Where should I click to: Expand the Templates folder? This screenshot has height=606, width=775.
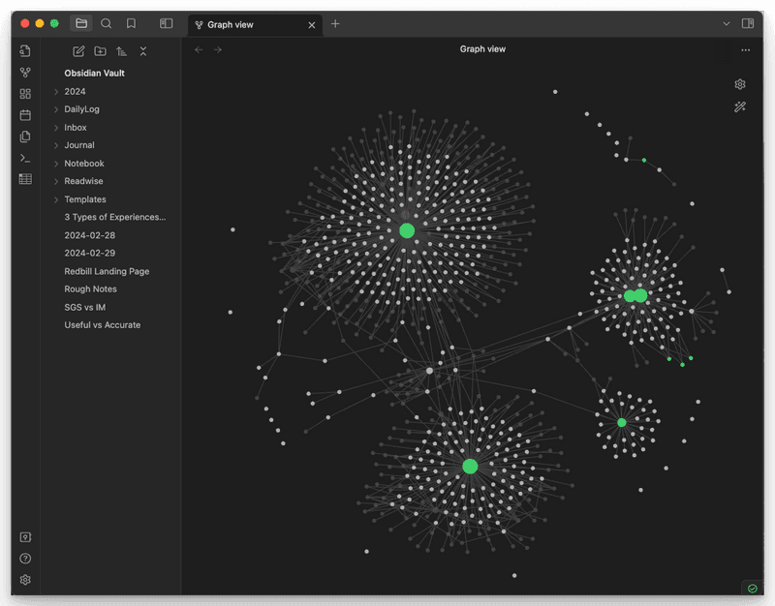pyautogui.click(x=56, y=199)
